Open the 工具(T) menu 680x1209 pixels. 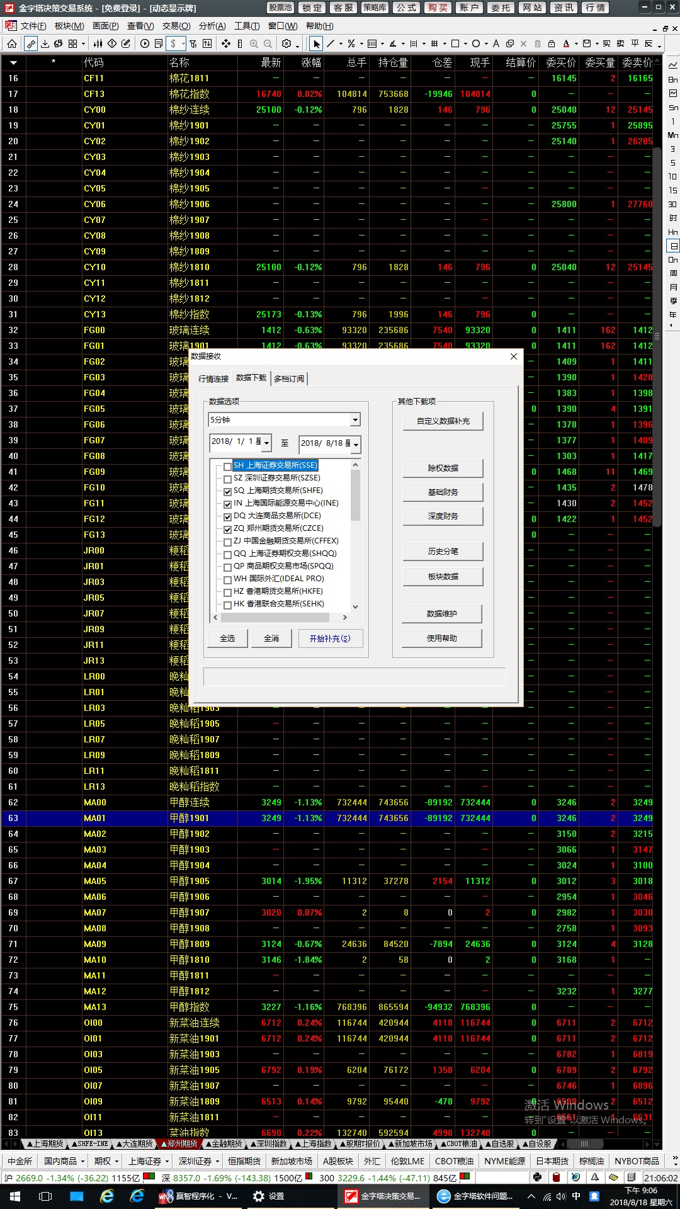point(247,26)
